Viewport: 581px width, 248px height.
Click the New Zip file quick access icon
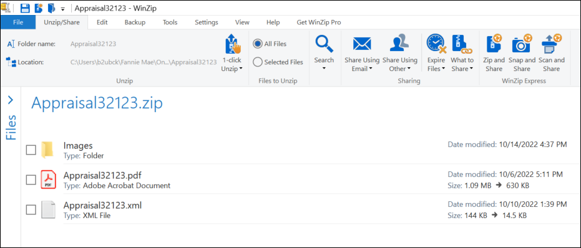click(39, 7)
